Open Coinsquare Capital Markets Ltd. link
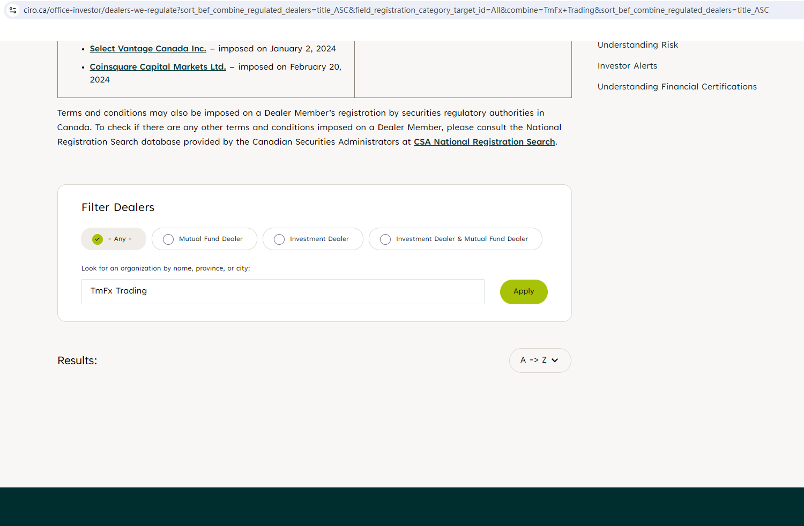 158,67
